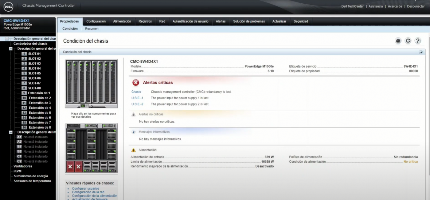Click the number 5 icon beside SLOT-05

pyautogui.click(x=24, y=73)
